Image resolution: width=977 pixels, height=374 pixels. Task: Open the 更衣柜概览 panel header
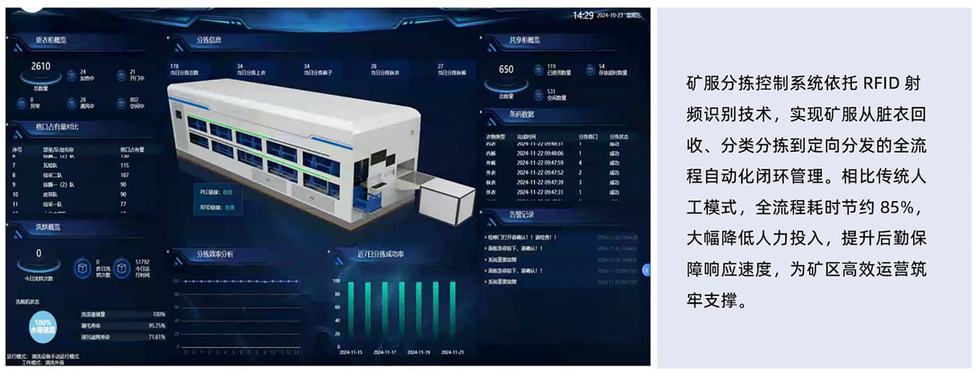51,41
